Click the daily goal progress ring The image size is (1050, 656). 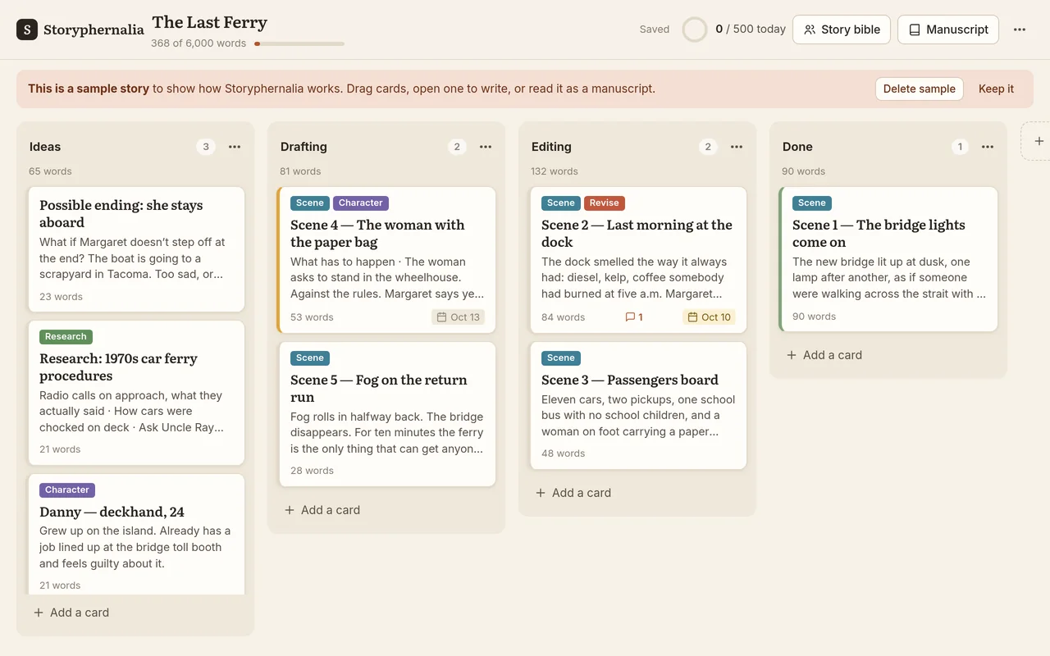[x=695, y=30]
